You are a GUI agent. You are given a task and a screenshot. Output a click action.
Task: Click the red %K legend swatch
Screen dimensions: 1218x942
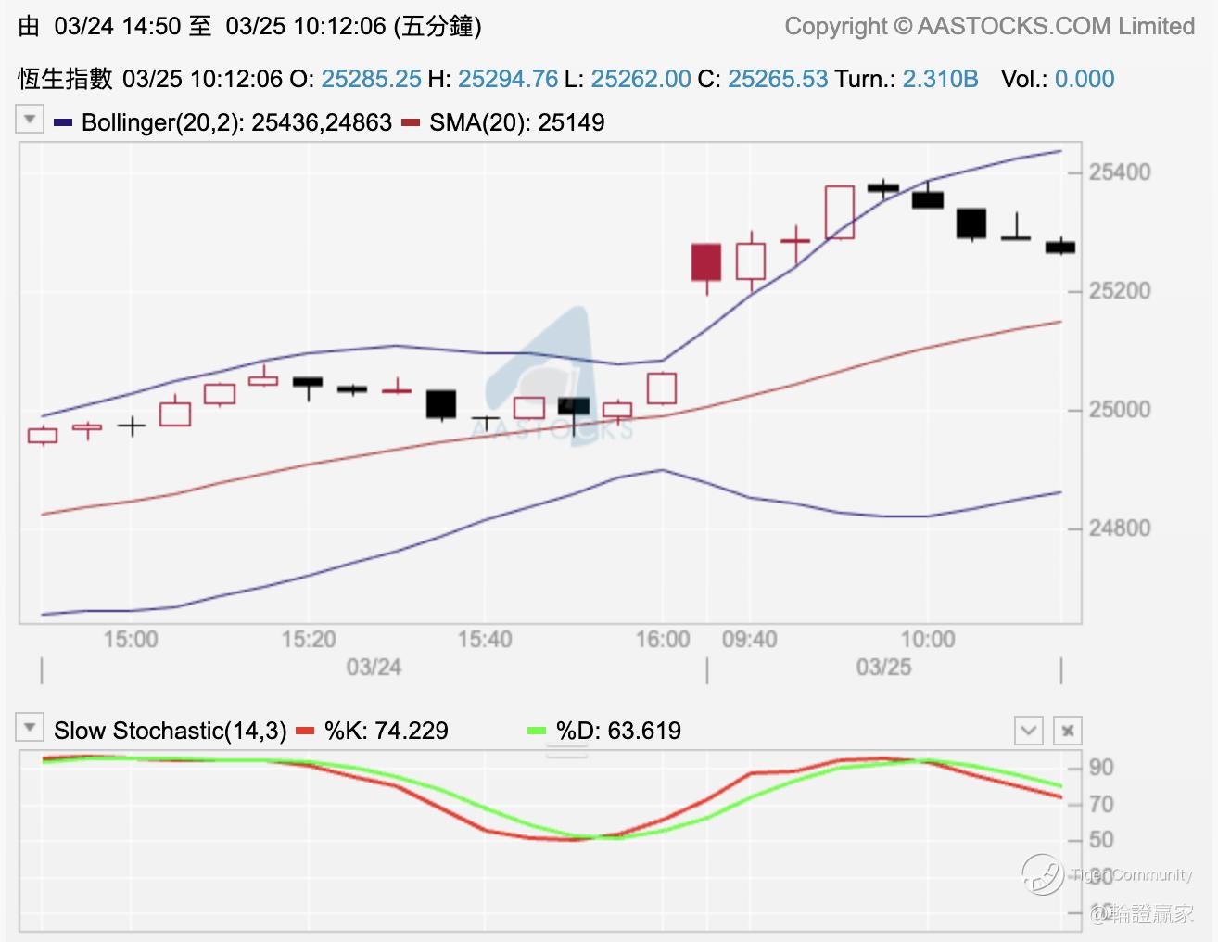[x=305, y=732]
